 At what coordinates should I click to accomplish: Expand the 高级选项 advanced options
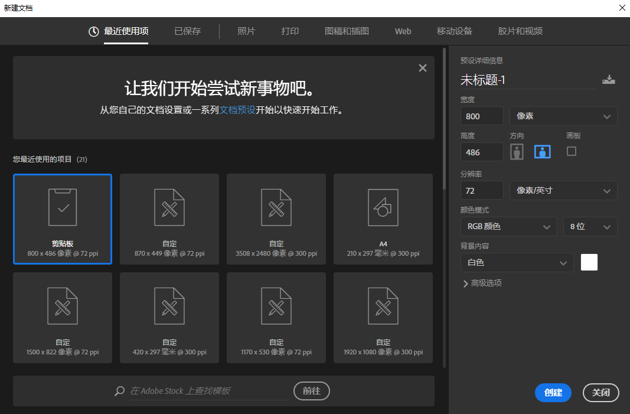point(482,283)
